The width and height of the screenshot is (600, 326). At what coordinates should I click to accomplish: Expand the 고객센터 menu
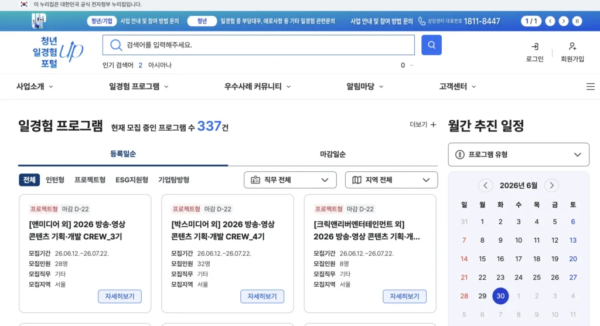[x=457, y=87]
